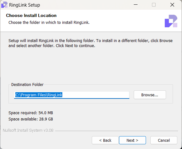The width and height of the screenshot is (182, 149).
Task: Click the blank gray area above Destination Folder
Action: point(91,65)
